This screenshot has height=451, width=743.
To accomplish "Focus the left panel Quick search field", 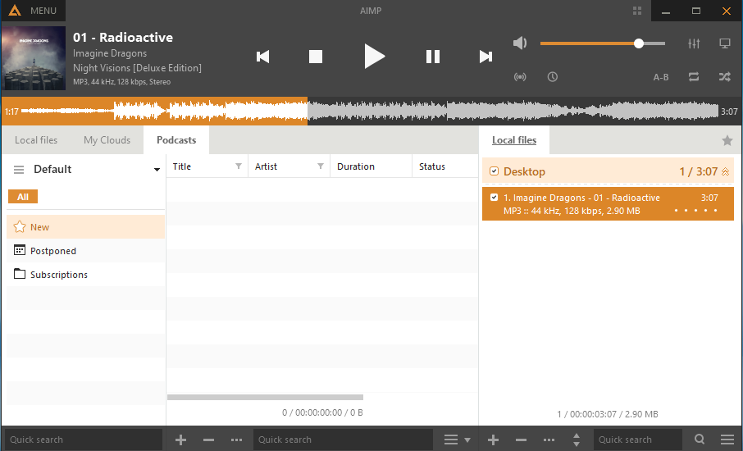I will [x=84, y=440].
